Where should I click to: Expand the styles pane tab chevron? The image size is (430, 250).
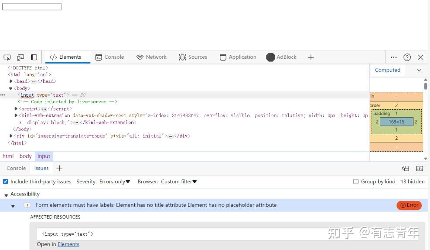pos(419,71)
